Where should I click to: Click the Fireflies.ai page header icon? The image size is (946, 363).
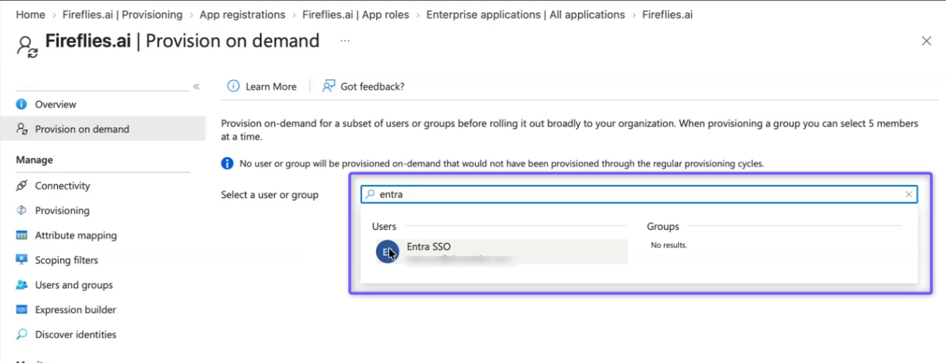[27, 47]
